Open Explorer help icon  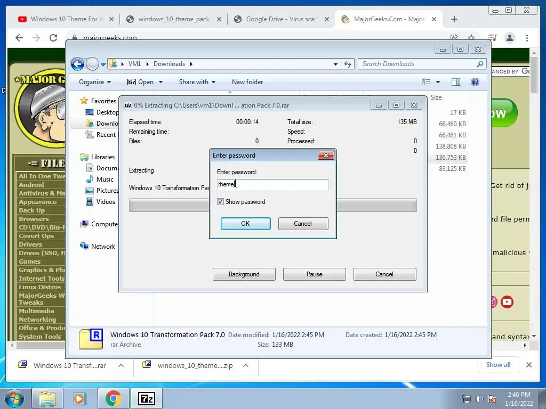pyautogui.click(x=475, y=82)
